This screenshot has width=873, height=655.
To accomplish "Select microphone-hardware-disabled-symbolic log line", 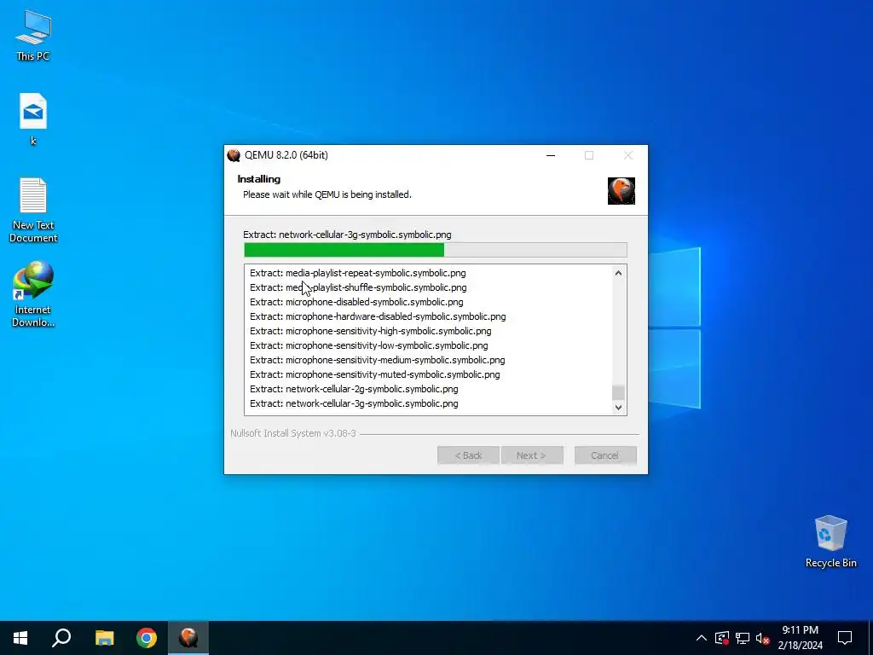I will 378,316.
